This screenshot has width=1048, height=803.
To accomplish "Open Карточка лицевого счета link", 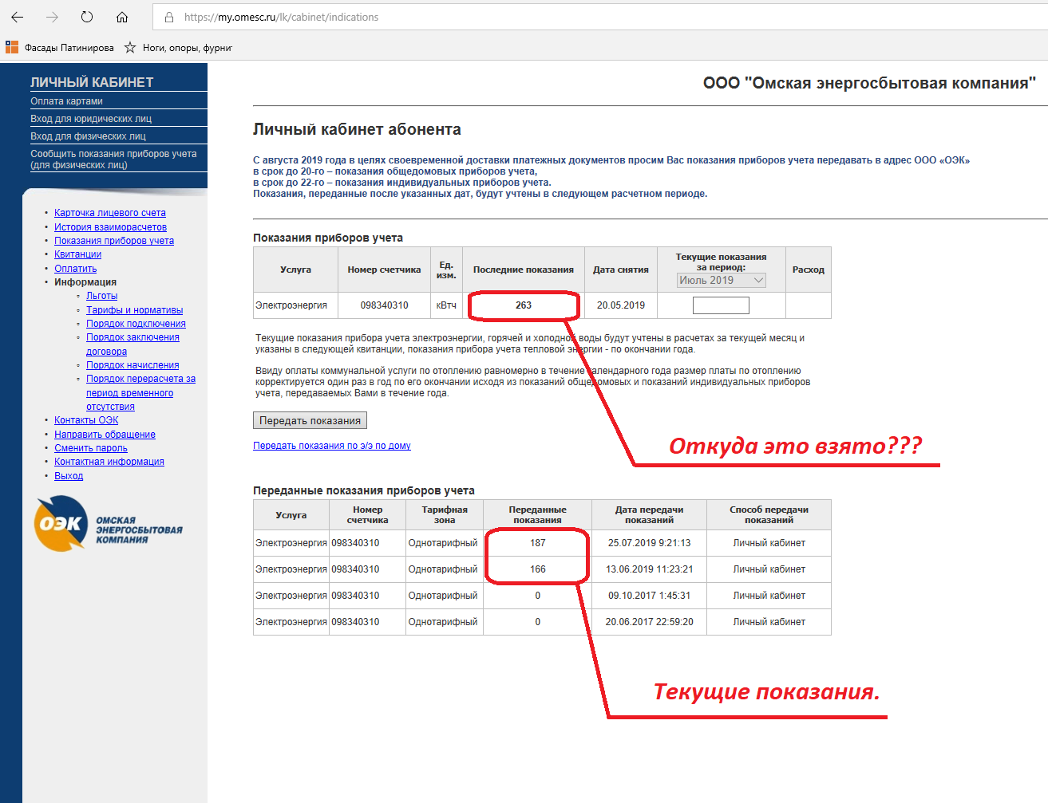I will point(110,213).
